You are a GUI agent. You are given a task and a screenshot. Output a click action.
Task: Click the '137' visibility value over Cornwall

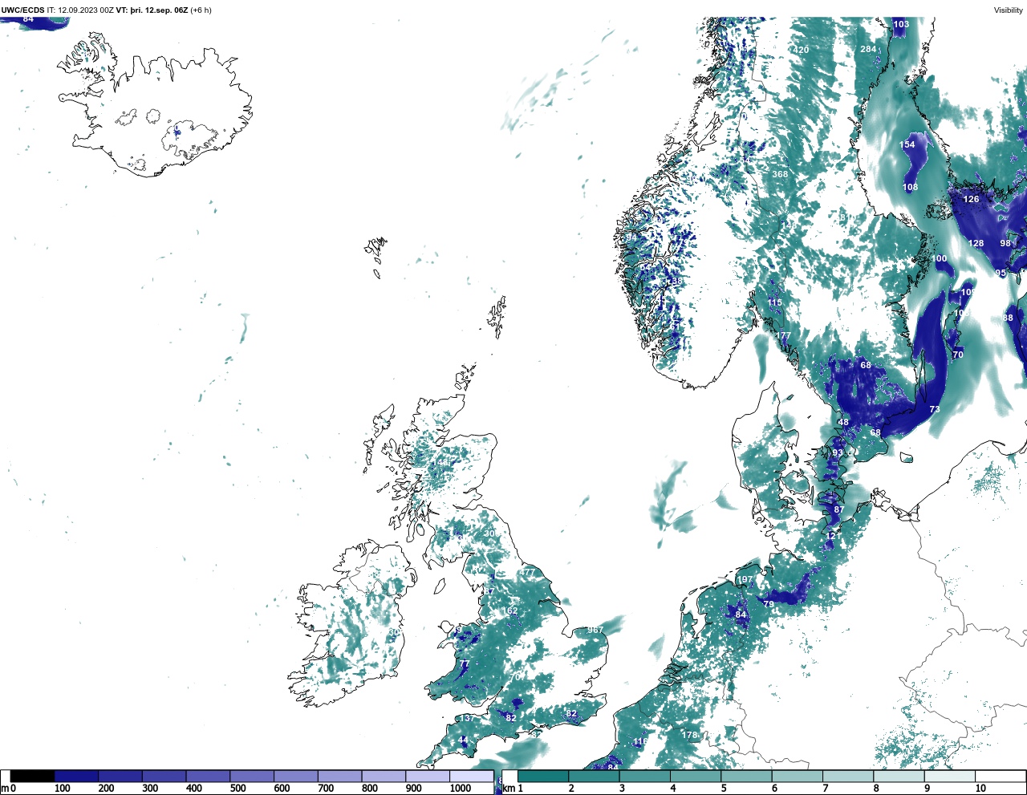pos(466,719)
